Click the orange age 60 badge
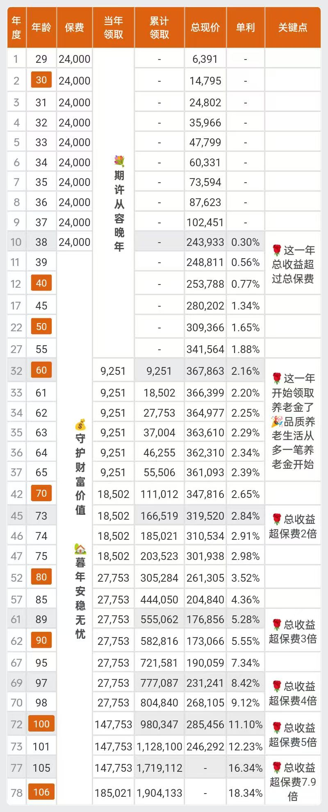This screenshot has height=812, width=328. (41, 370)
